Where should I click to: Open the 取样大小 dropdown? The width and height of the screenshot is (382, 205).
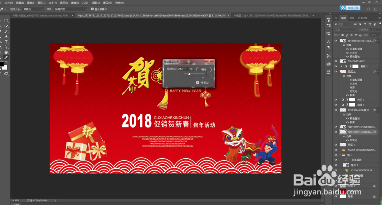33,9
